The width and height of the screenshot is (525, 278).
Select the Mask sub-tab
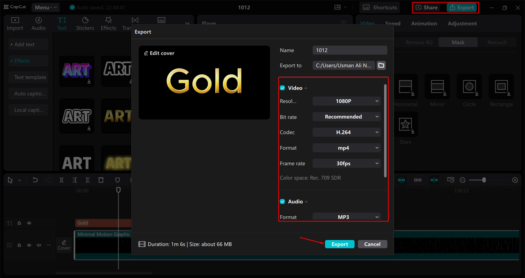(458, 42)
